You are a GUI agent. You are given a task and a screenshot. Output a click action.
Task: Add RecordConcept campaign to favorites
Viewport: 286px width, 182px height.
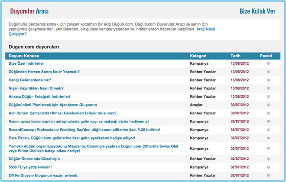coord(269,130)
